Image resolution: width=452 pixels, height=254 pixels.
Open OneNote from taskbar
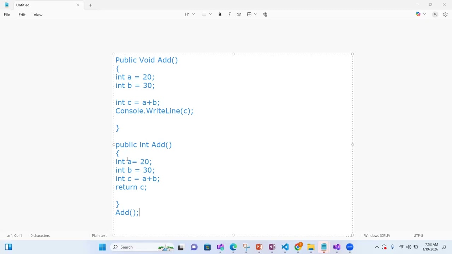[x=272, y=247]
